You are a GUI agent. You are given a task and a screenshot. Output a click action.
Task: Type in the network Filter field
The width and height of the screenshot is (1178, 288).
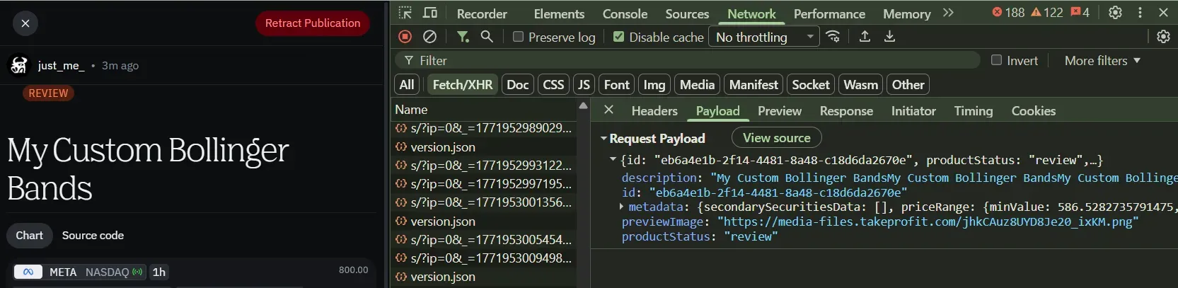point(693,61)
